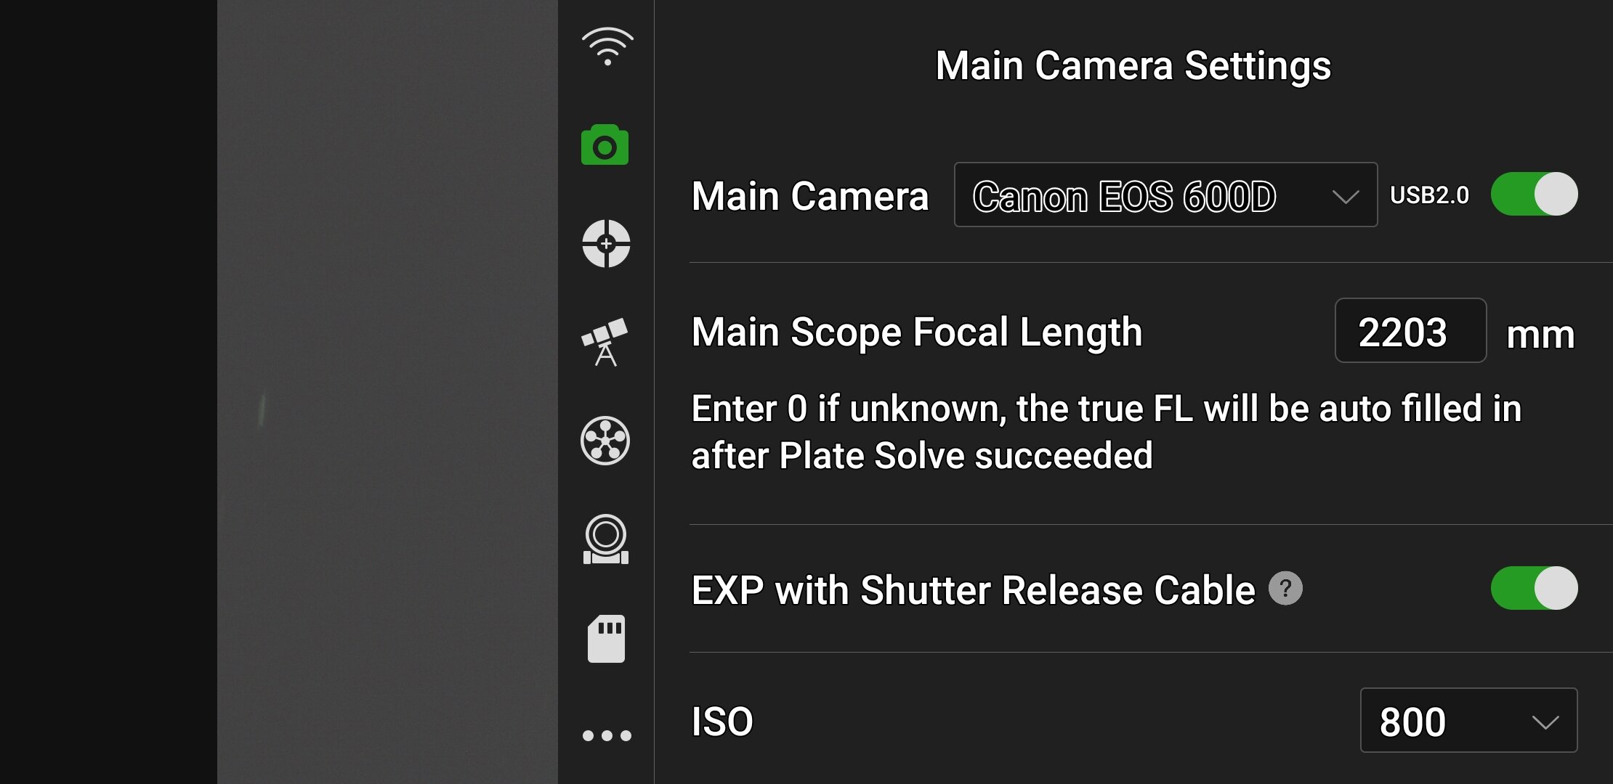Click the ISO setting label

click(x=722, y=722)
